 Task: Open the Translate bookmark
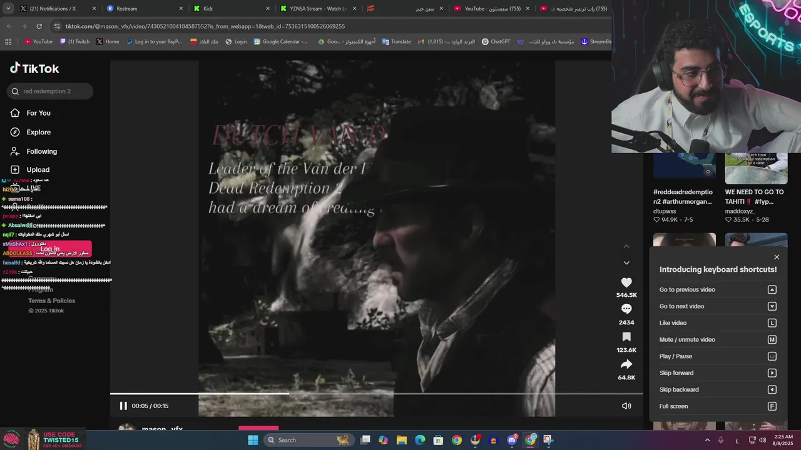(x=396, y=42)
